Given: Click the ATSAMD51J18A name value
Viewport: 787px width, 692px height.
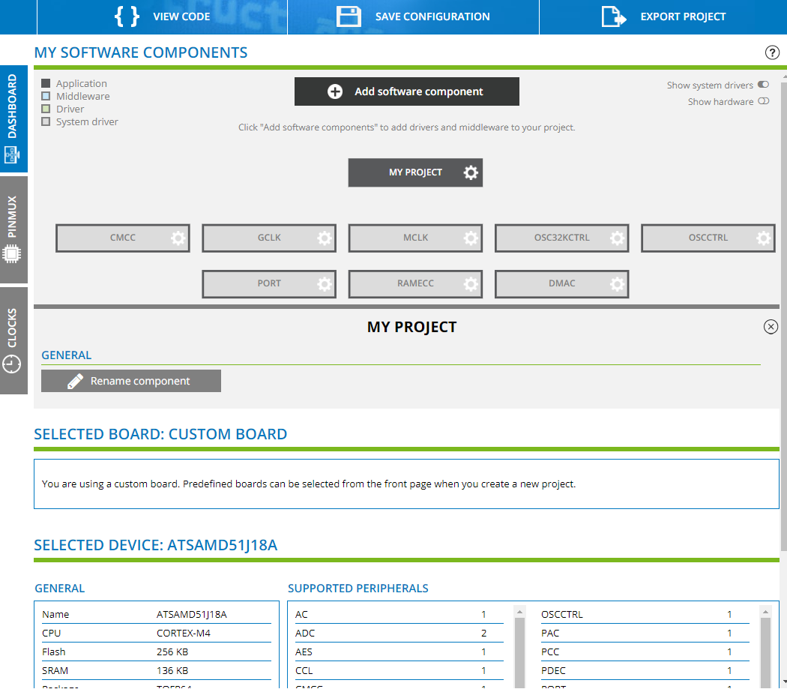Looking at the screenshot, I should pyautogui.click(x=192, y=614).
